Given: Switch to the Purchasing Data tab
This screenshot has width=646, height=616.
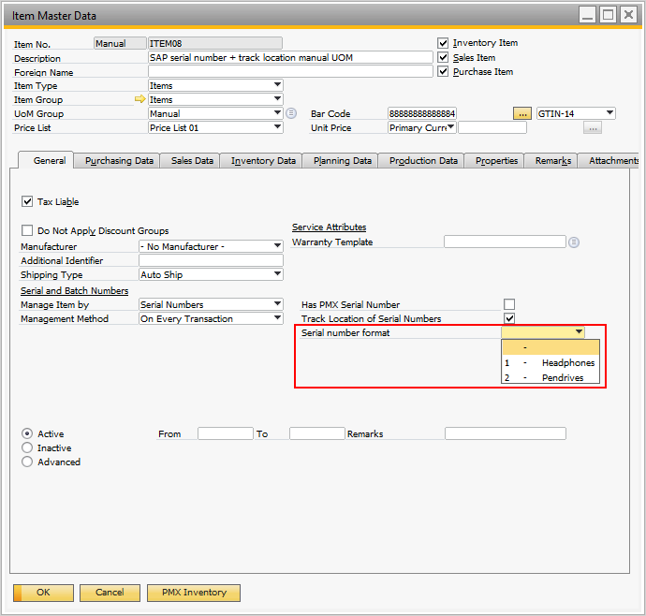Looking at the screenshot, I should (119, 161).
